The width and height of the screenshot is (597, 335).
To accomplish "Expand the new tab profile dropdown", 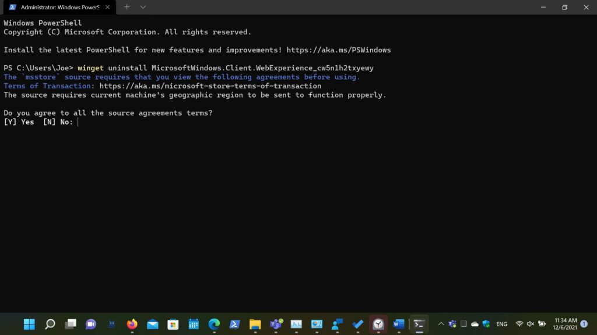I will pyautogui.click(x=143, y=7).
